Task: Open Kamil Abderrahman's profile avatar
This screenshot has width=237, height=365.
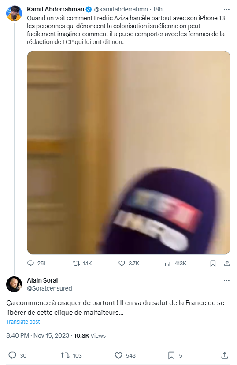Action: (x=14, y=13)
